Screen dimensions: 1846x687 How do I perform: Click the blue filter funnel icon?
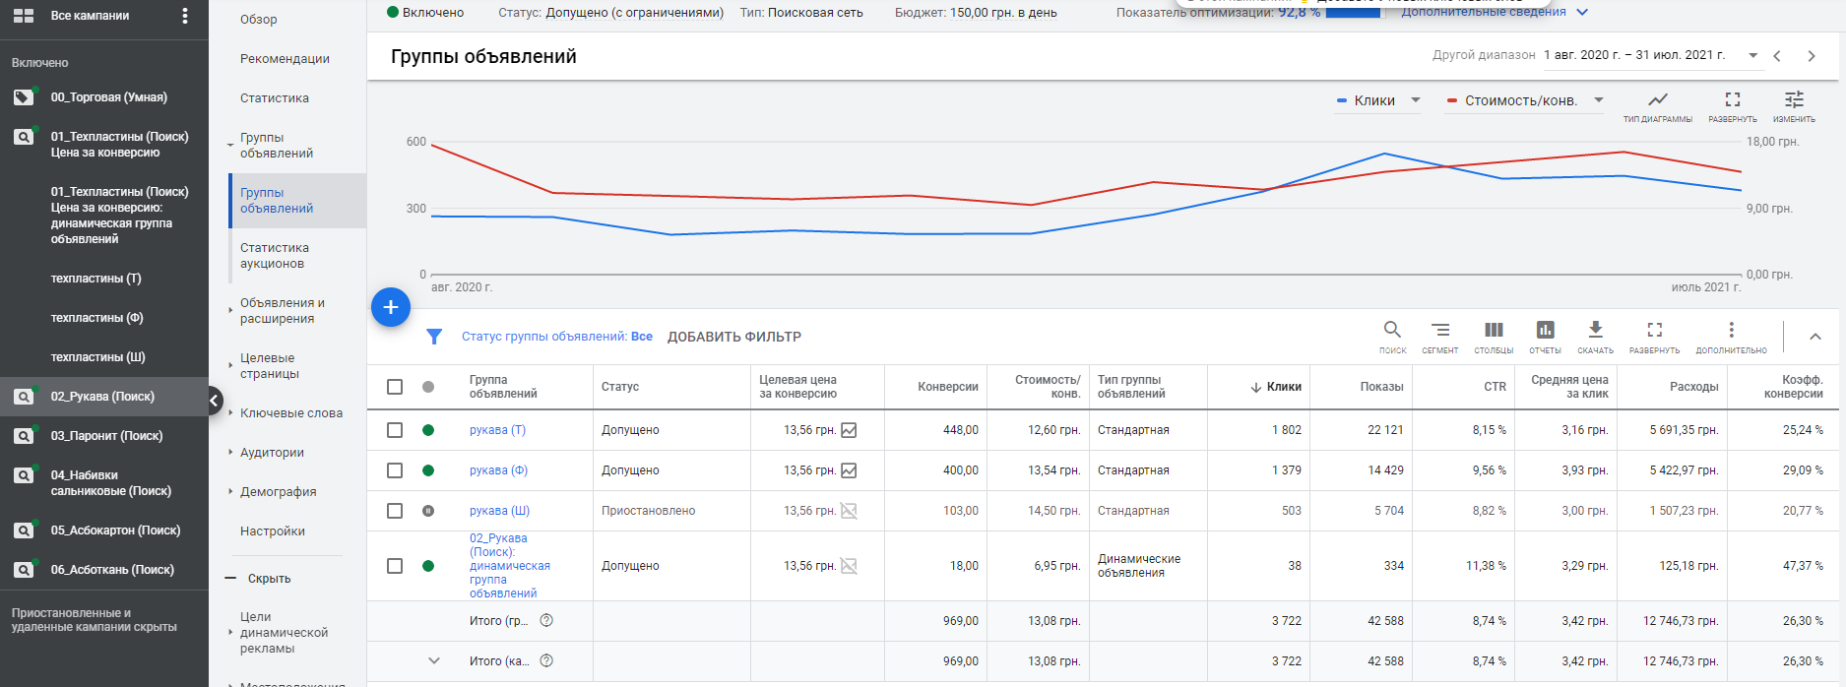coord(434,337)
